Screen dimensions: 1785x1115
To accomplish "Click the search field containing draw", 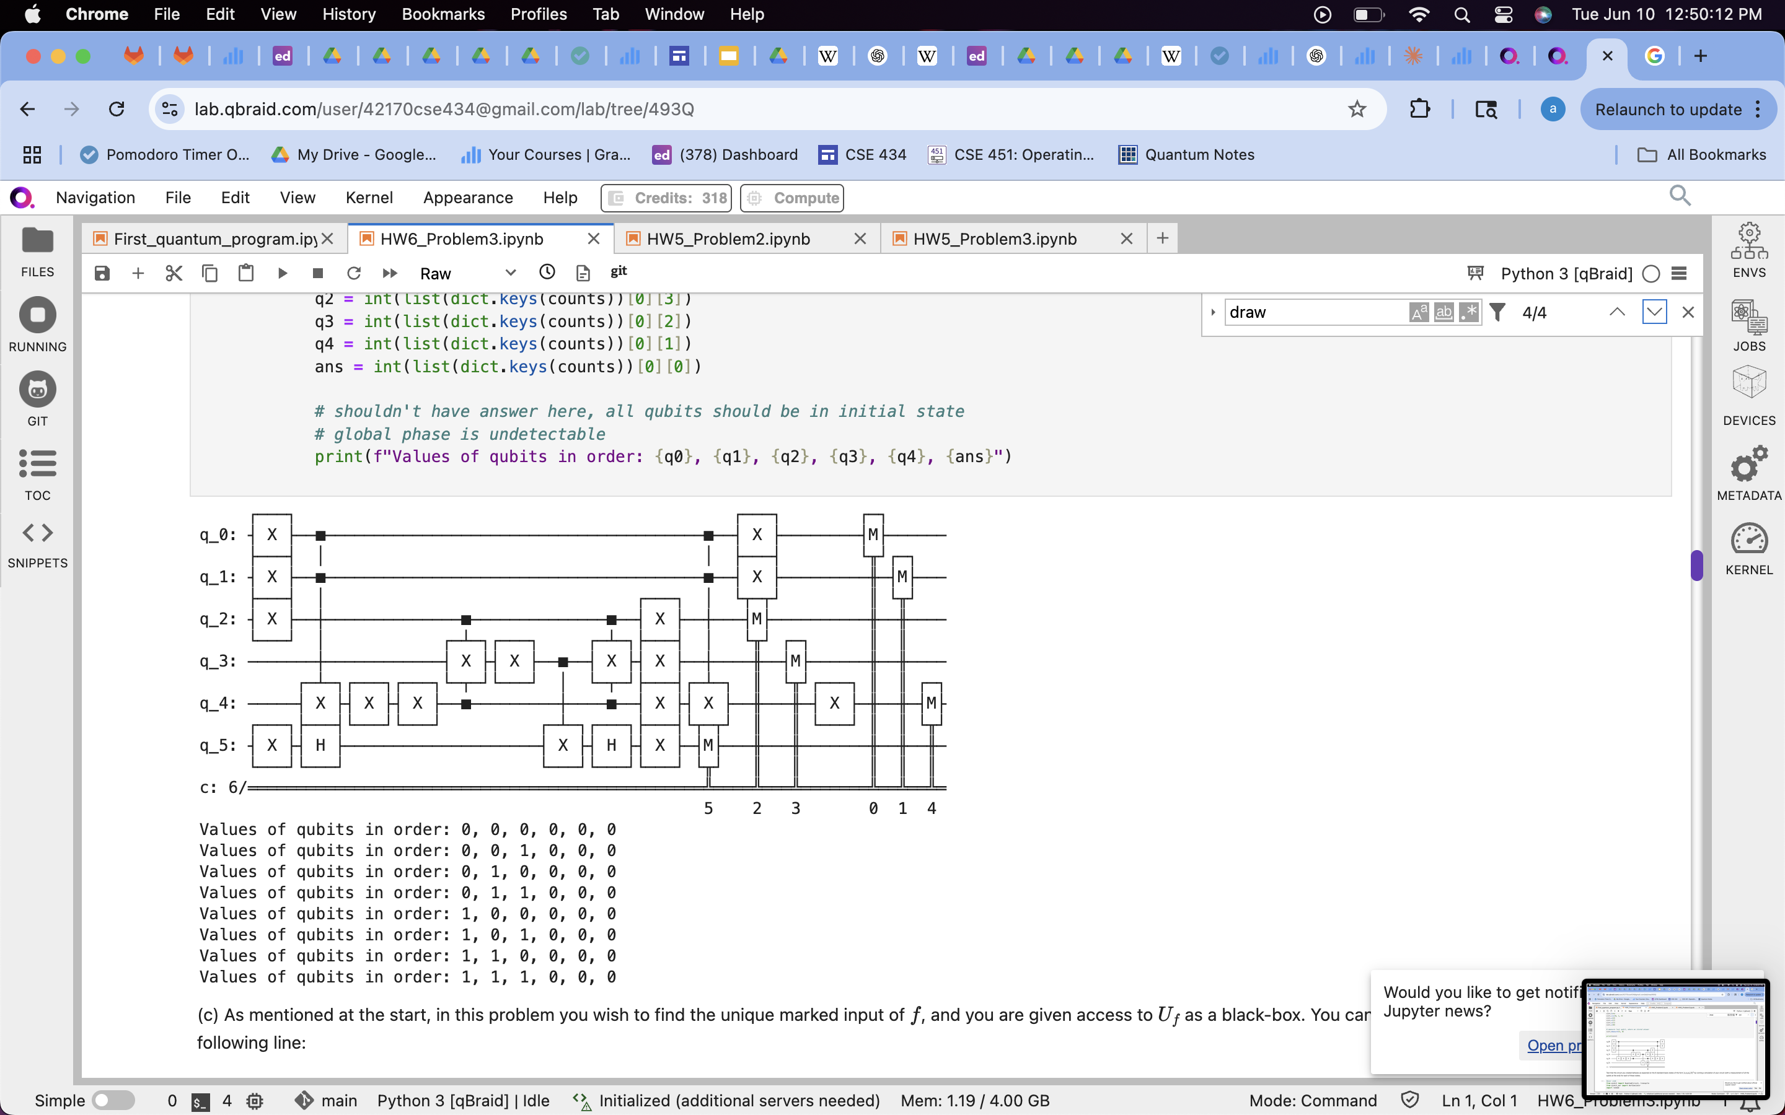I will click(1316, 312).
